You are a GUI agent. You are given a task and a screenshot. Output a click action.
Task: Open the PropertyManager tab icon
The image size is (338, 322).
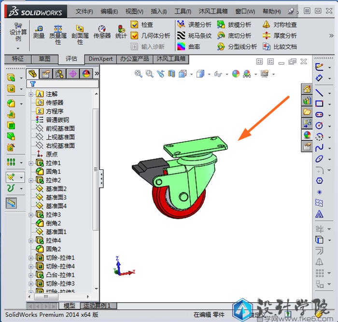[x=46, y=74]
